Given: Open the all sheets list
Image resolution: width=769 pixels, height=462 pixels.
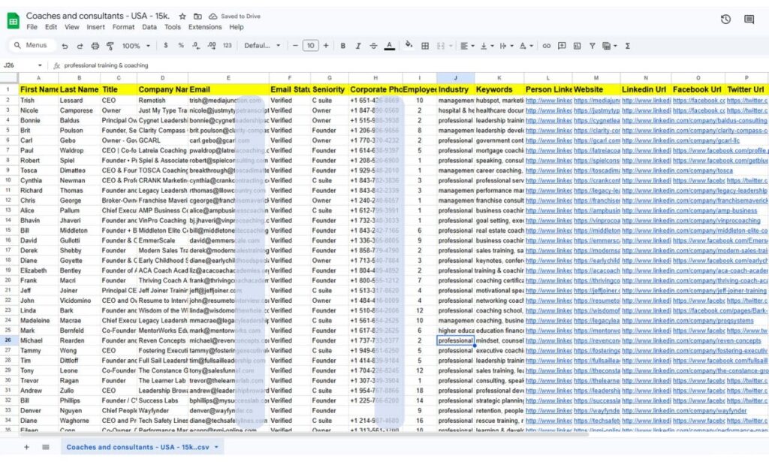Looking at the screenshot, I should pyautogui.click(x=46, y=447).
